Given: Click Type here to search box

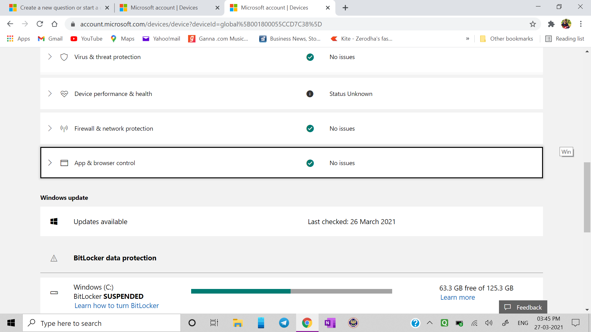Looking at the screenshot, I should 102,323.
